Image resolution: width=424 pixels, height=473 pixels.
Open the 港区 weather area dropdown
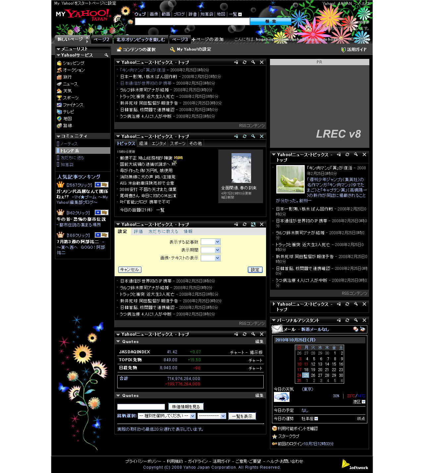pos(363,402)
